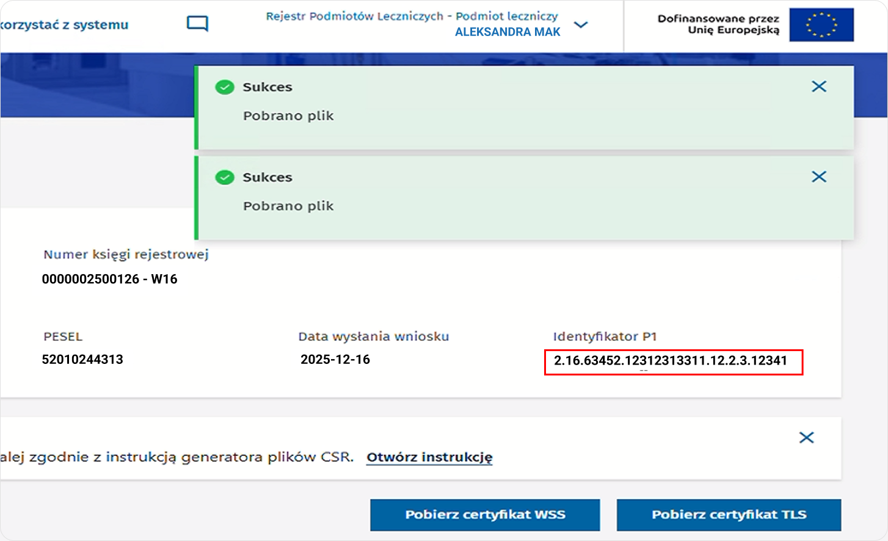Click the 'Data wysłania wniosku' date value
888x541 pixels.
click(336, 360)
